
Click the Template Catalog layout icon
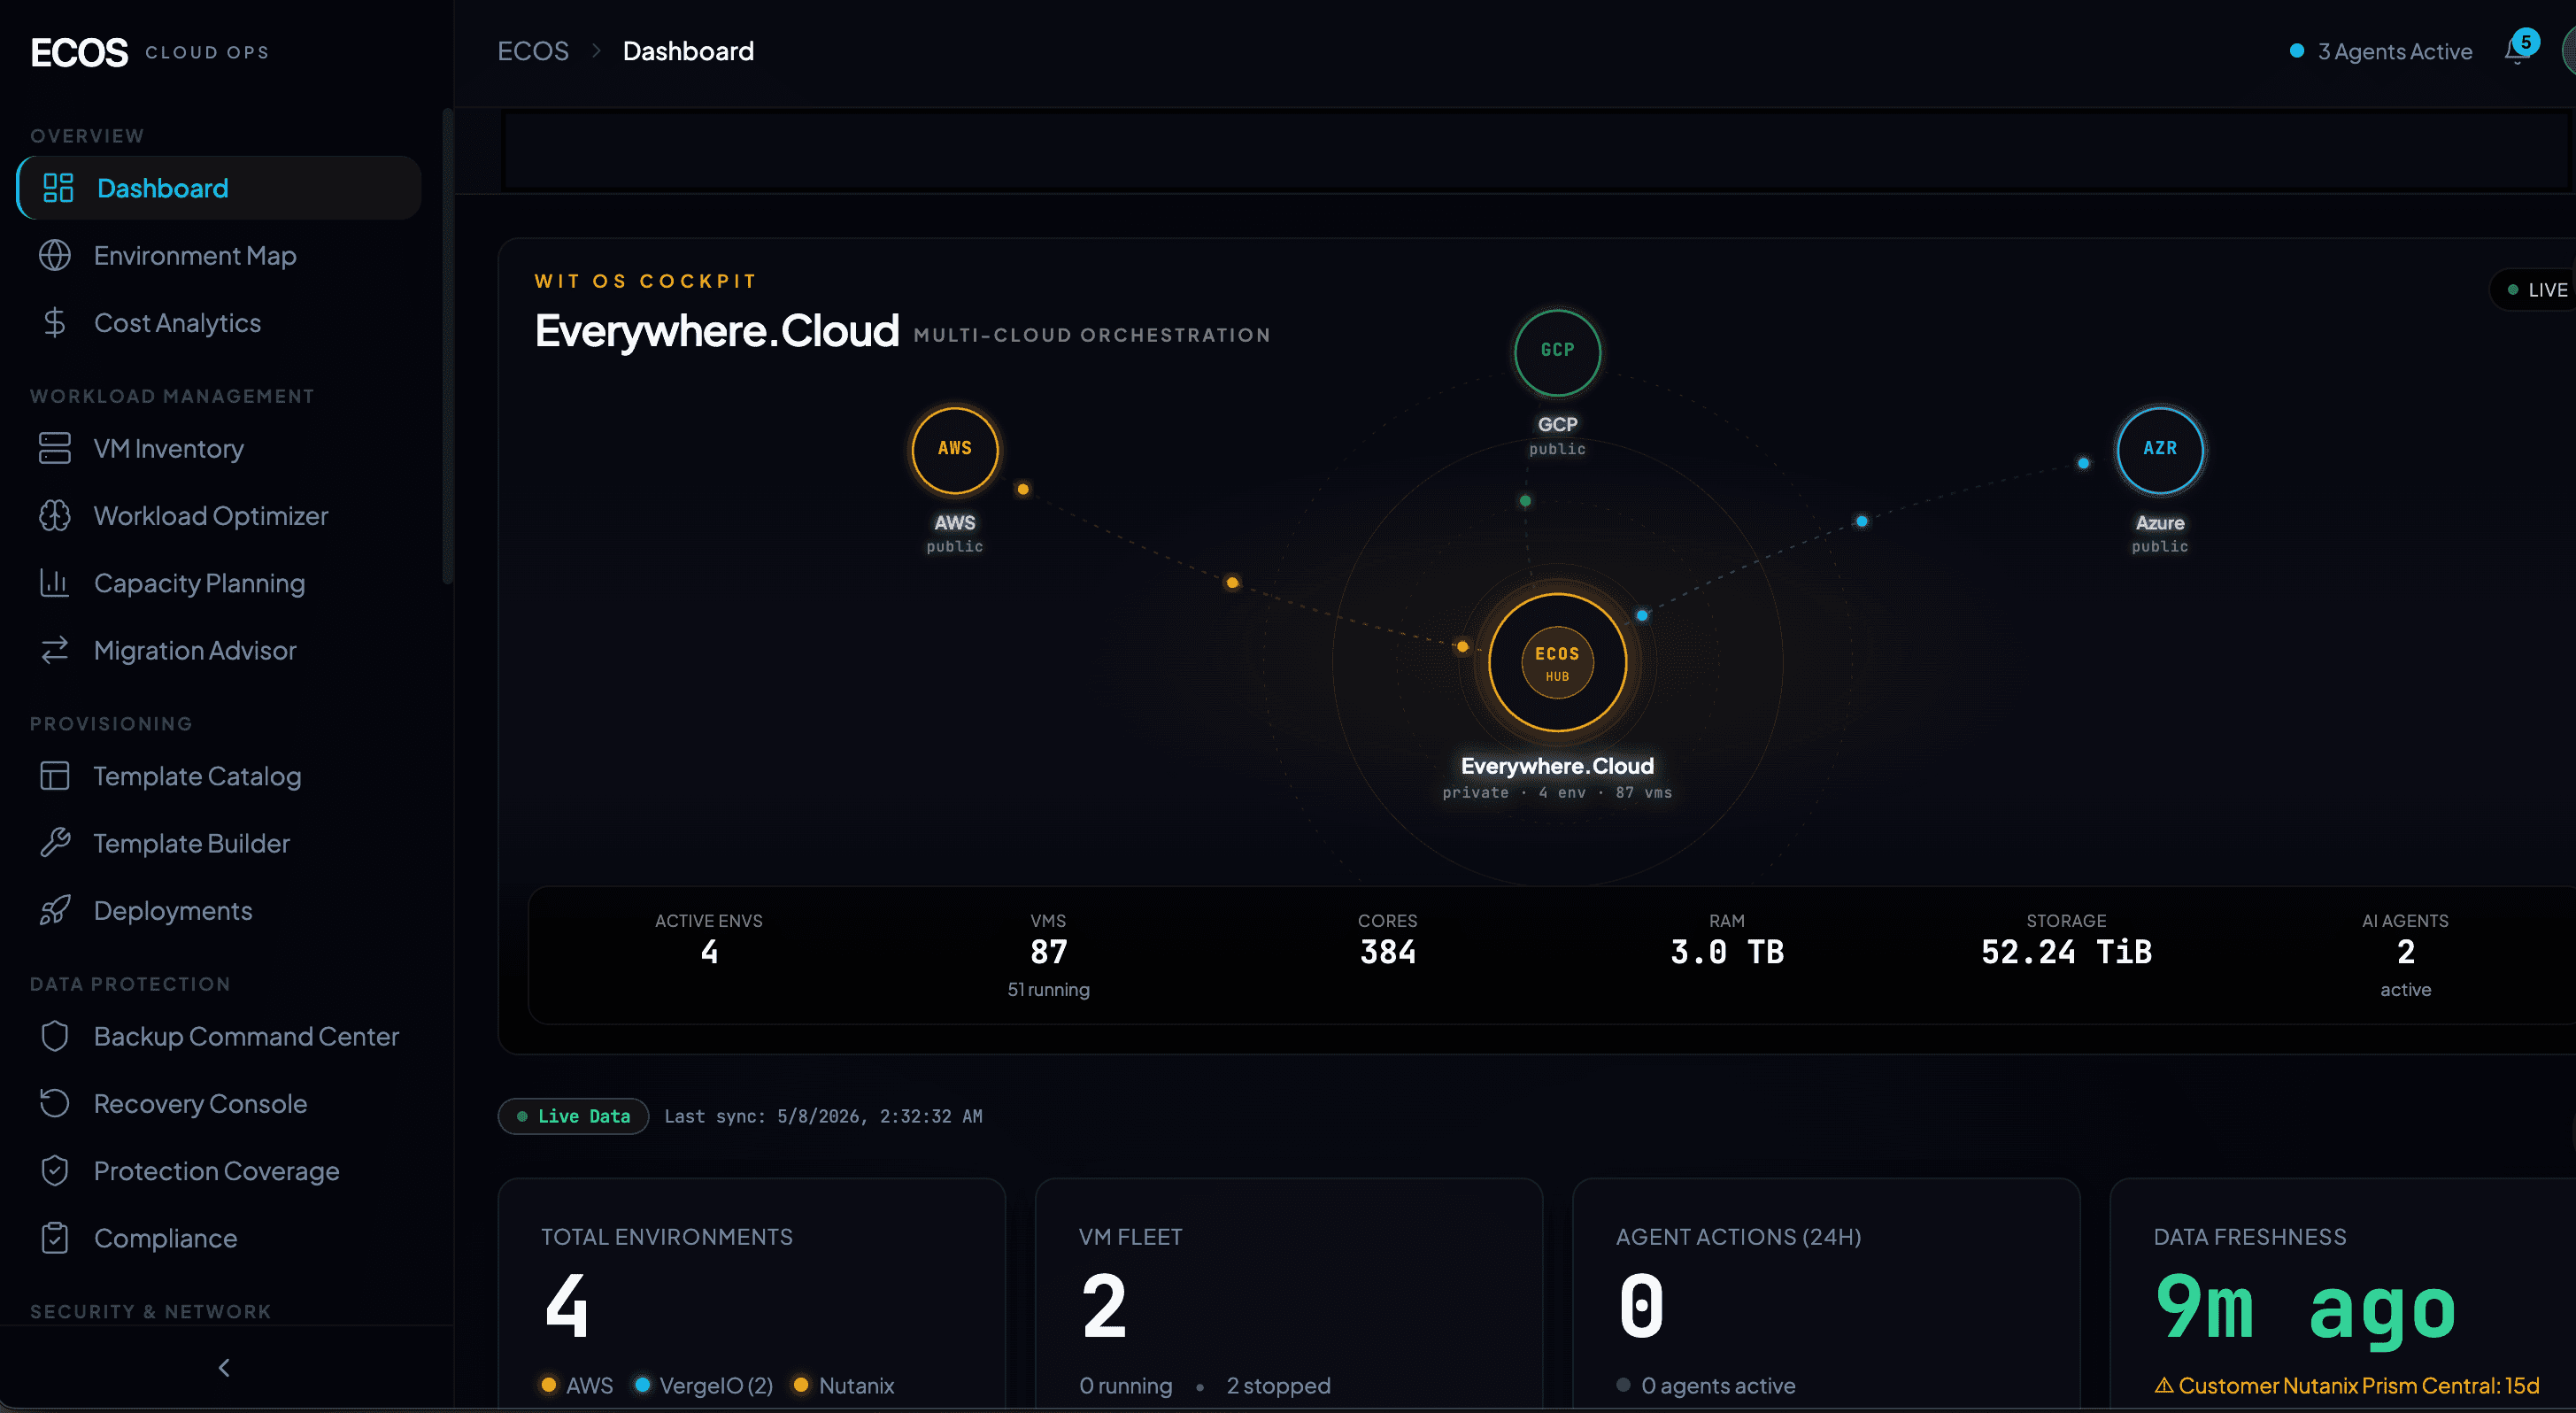pyautogui.click(x=55, y=776)
